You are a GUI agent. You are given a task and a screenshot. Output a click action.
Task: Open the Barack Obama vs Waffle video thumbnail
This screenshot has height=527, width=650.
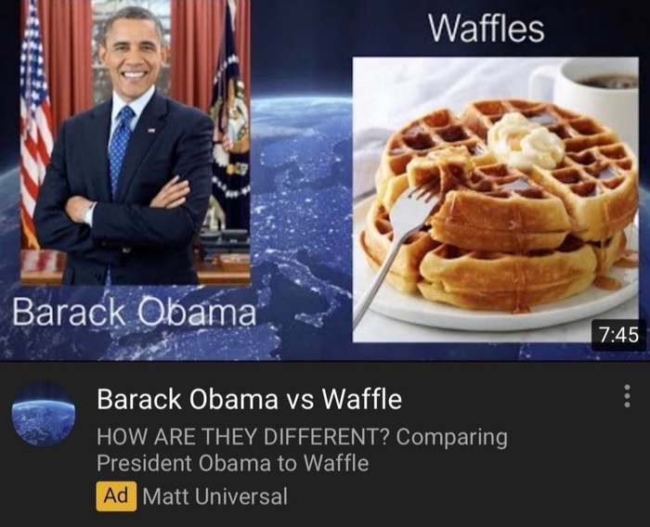(325, 180)
